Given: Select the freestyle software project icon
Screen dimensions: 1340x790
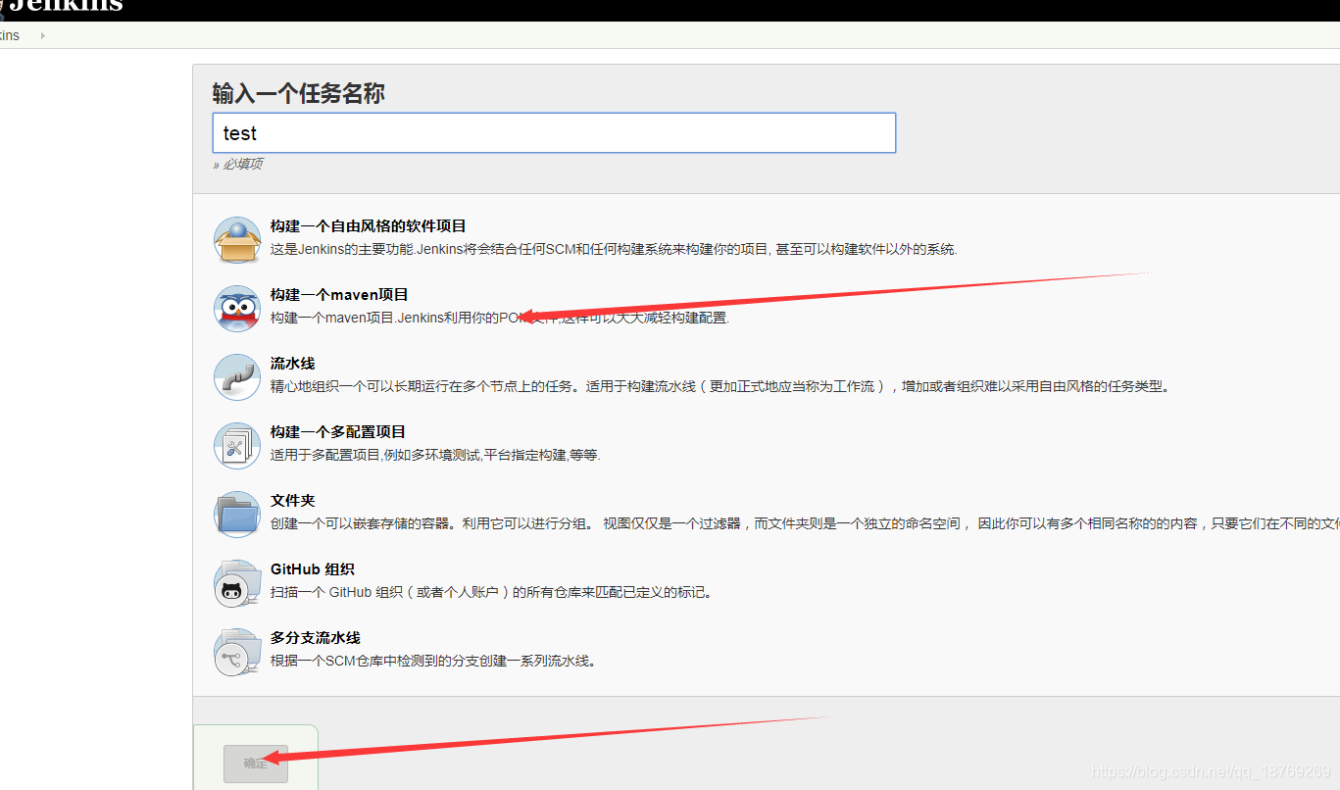Looking at the screenshot, I should (237, 240).
